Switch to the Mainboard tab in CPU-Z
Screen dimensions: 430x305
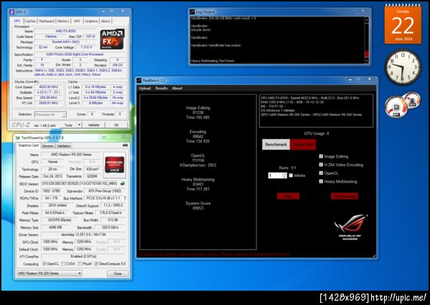tap(47, 21)
